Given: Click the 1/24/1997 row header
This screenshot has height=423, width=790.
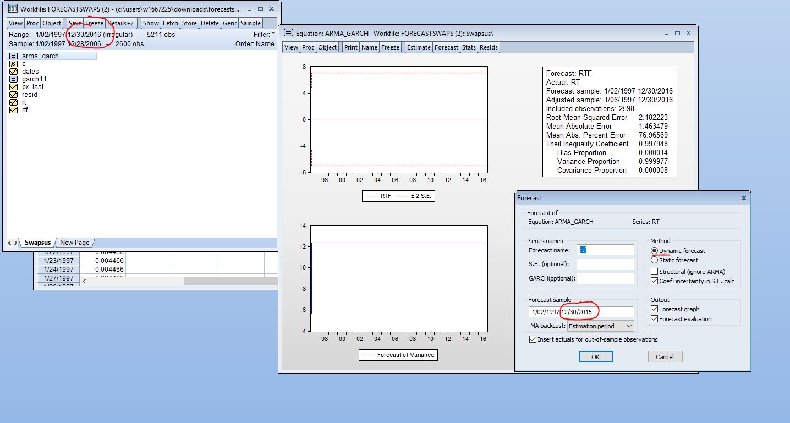Looking at the screenshot, I should 58,270.
